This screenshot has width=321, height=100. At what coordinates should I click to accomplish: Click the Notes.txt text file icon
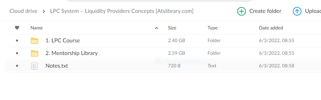point(35,66)
